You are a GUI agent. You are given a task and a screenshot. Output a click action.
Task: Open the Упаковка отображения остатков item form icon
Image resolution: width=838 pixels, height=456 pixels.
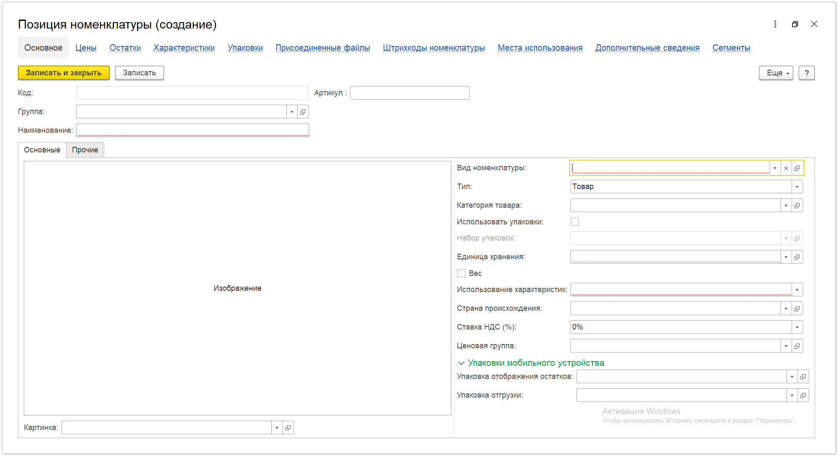point(803,377)
